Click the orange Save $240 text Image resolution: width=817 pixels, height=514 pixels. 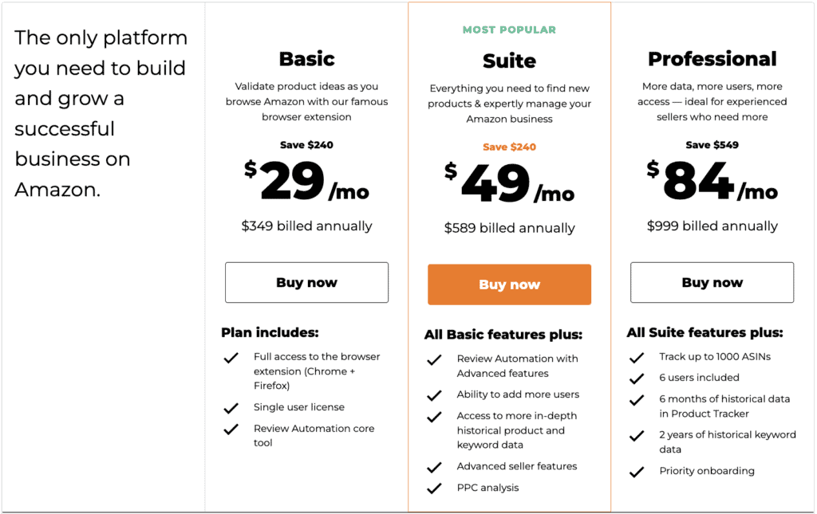click(509, 147)
